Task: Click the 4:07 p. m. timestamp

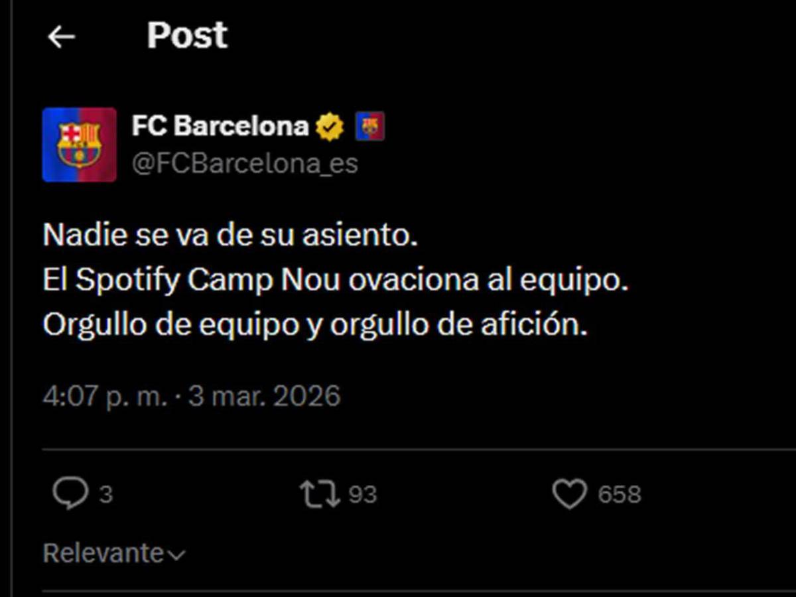Action: [x=105, y=396]
